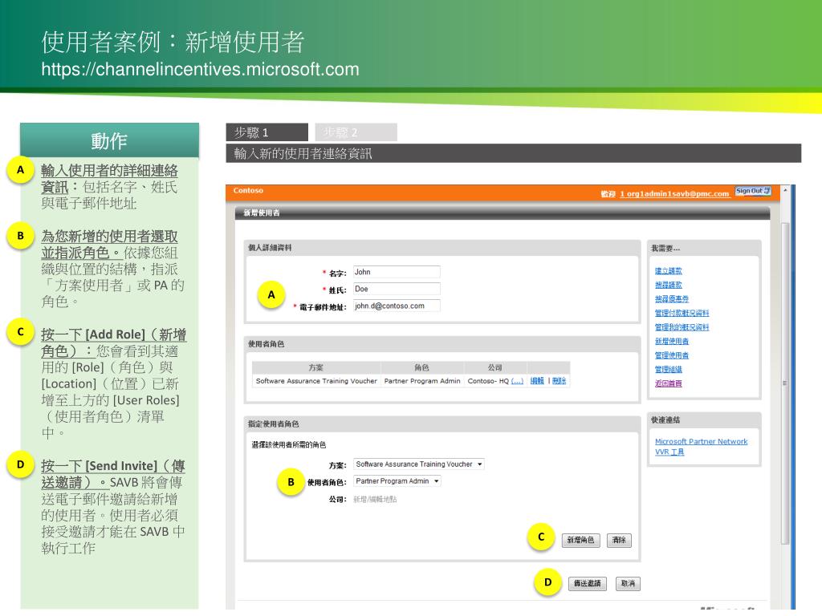Click the 傳送邀請 button
Image resolution: width=822 pixels, height=616 pixels.
587,584
